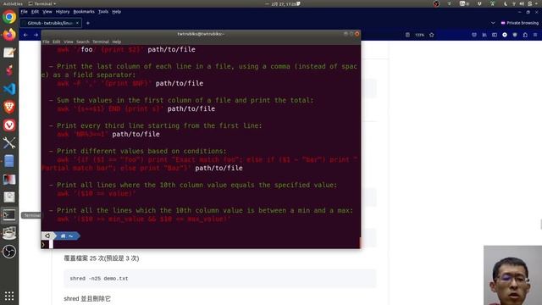
Task: Click the 'shred -n25 demo.txt' code text
Action: point(99,279)
